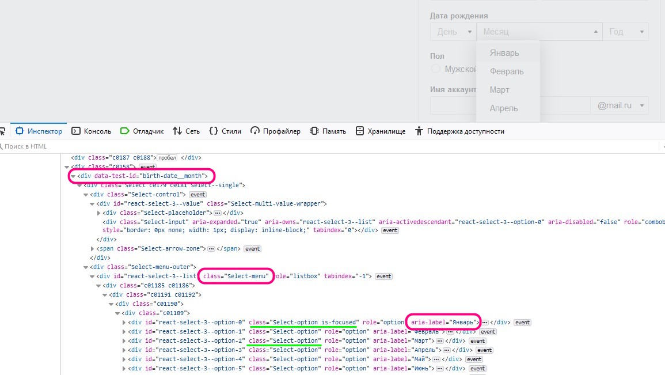This screenshot has width=665, height=375.
Task: Open the Стили style editor tab
Action: click(225, 131)
